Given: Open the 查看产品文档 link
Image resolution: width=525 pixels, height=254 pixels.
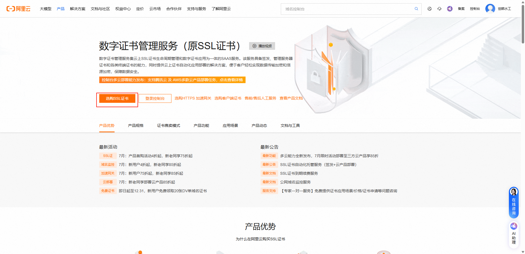Looking at the screenshot, I should click(x=291, y=98).
